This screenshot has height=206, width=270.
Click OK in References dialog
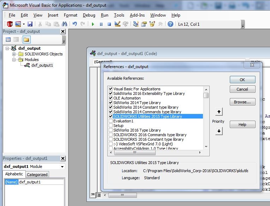(242, 80)
